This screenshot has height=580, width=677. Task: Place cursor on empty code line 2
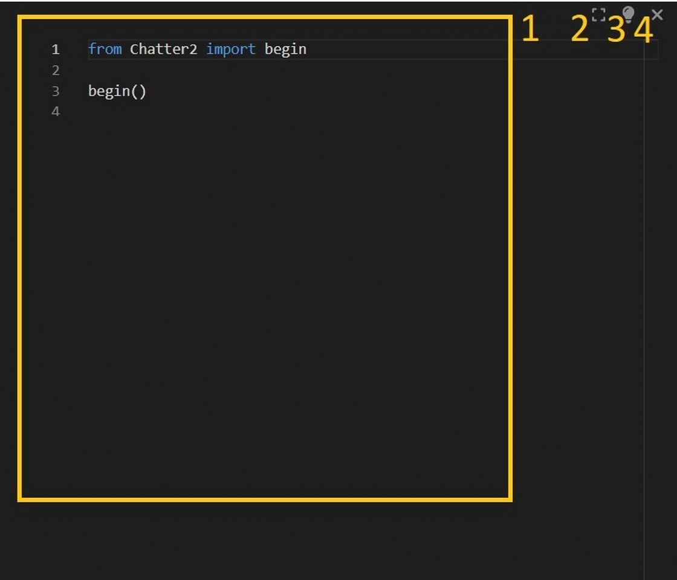[x=298, y=70]
